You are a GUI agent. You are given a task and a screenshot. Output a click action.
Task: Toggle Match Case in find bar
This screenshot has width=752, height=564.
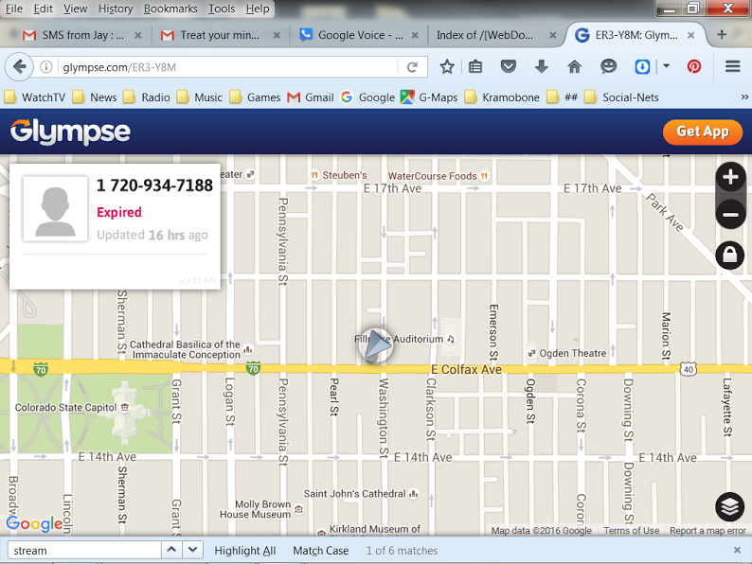coord(320,551)
